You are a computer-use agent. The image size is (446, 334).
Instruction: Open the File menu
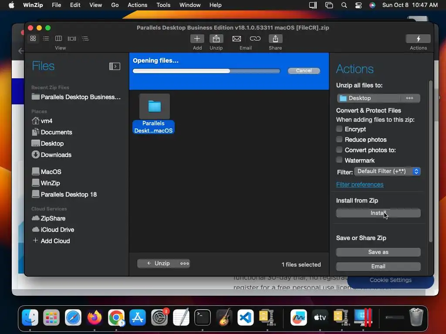coord(56,5)
